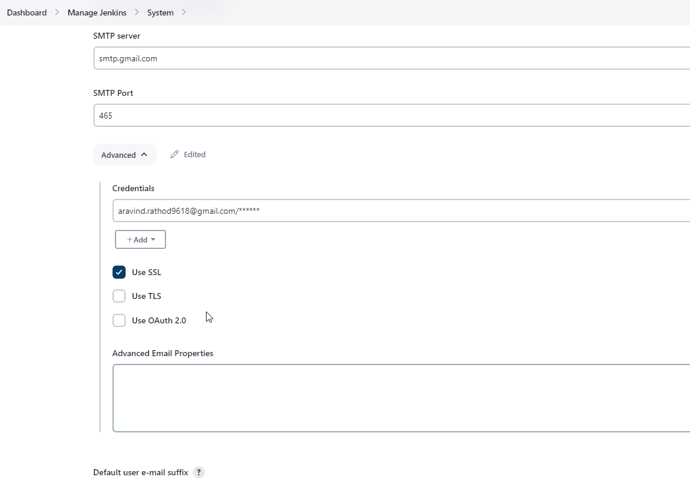Click the Default user e-mail suffix label
The height and width of the screenshot is (480, 690).
[x=141, y=472]
